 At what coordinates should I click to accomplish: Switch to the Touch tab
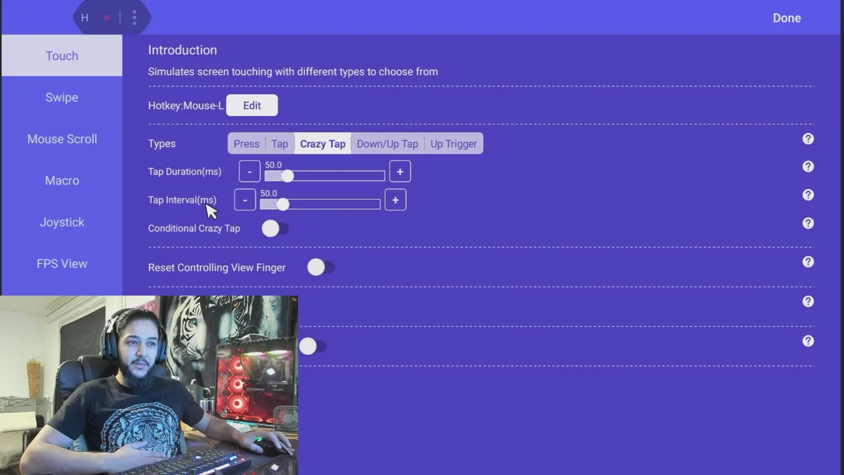click(x=62, y=56)
